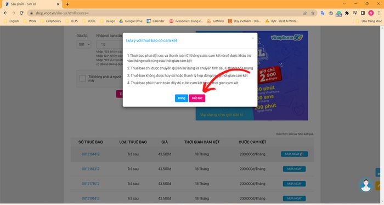Click the Vinaphone 5G banner logo
The image size is (384, 205).
(287, 38)
